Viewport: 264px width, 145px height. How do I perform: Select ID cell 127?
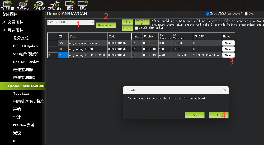(x=63, y=43)
